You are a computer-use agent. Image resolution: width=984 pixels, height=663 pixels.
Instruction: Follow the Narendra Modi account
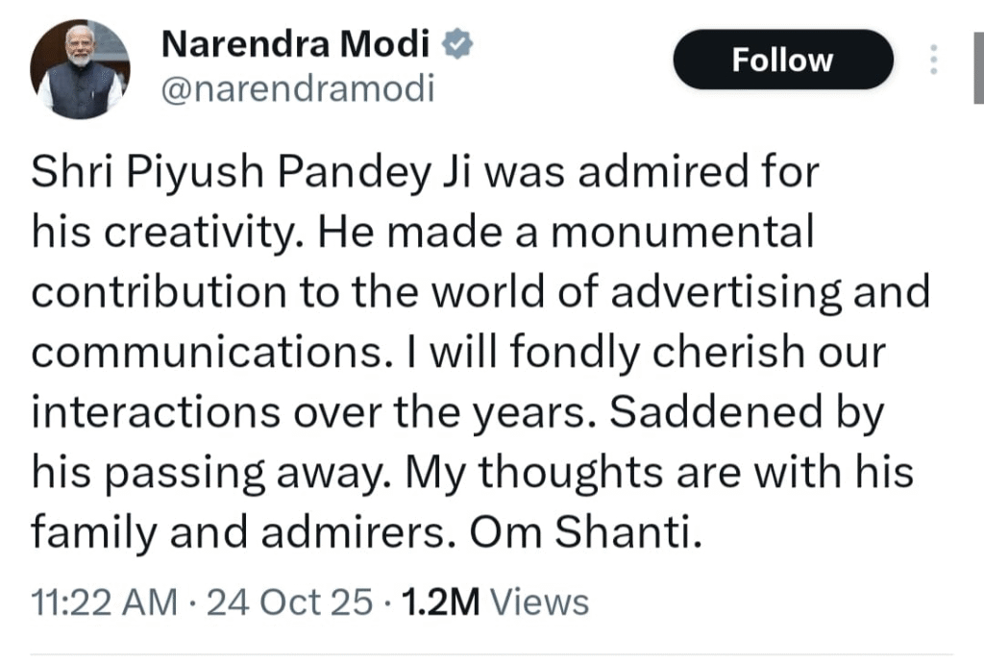[782, 60]
